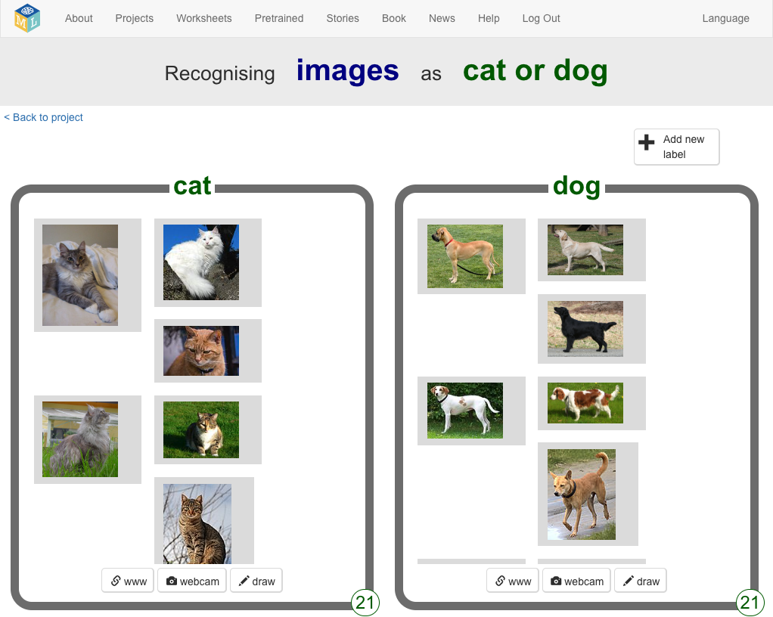Select the grey cat on blanket image

(80, 275)
